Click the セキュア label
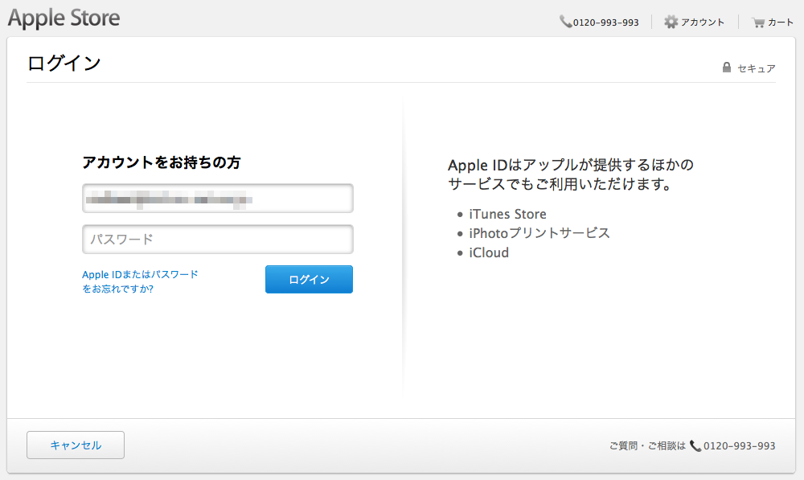The width and height of the screenshot is (804, 480). click(x=757, y=68)
